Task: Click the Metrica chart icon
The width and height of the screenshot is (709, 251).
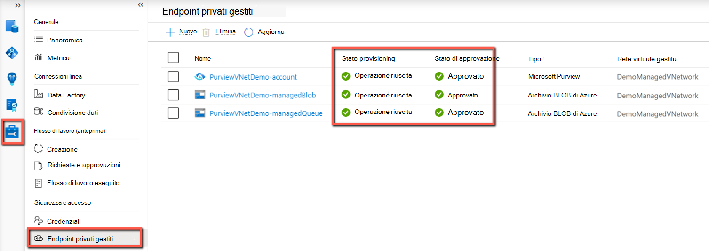Action: click(x=39, y=57)
